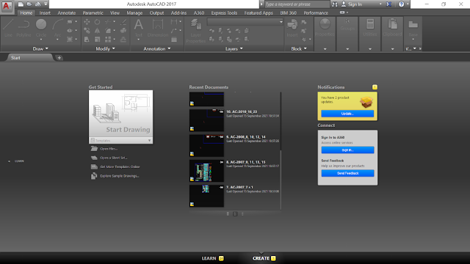Switch to the Annotate ribbon tab
The width and height of the screenshot is (470, 264).
pos(67,13)
